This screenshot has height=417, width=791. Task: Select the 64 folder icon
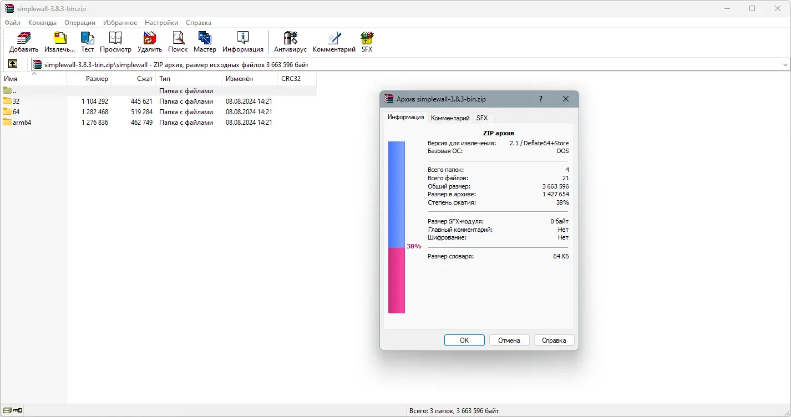(x=7, y=111)
